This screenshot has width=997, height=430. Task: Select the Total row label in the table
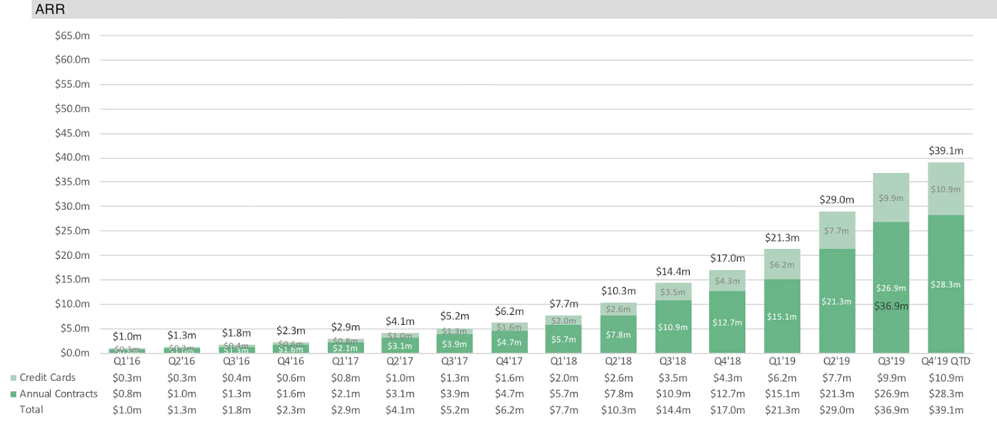click(31, 409)
